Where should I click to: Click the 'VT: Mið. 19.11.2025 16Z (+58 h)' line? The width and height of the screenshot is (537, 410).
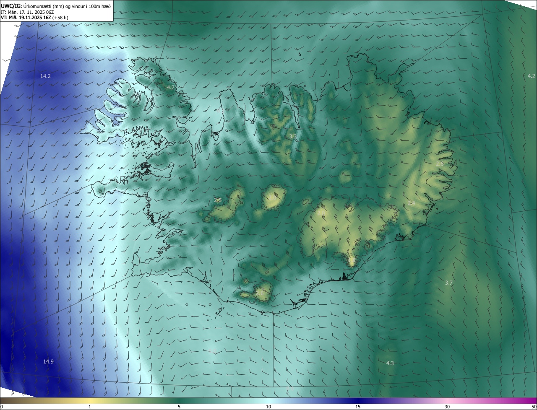click(34, 18)
